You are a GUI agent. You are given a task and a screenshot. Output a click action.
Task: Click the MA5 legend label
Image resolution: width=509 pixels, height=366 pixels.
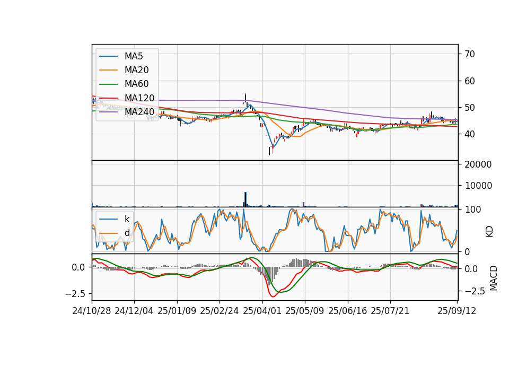click(134, 56)
